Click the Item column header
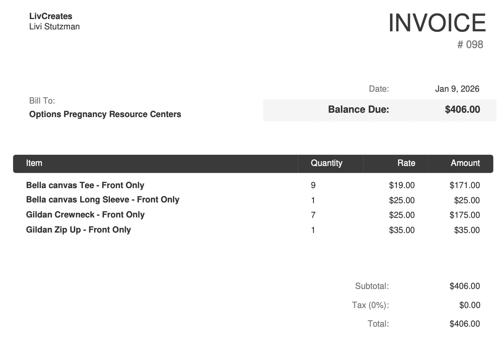Image resolution: width=504 pixels, height=354 pixels. [34, 163]
